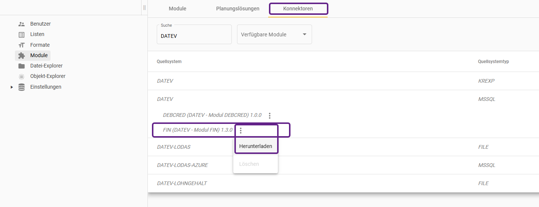Click the Datei-Explorer folder icon
Image resolution: width=539 pixels, height=207 pixels.
(22, 66)
